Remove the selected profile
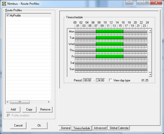 45,110
